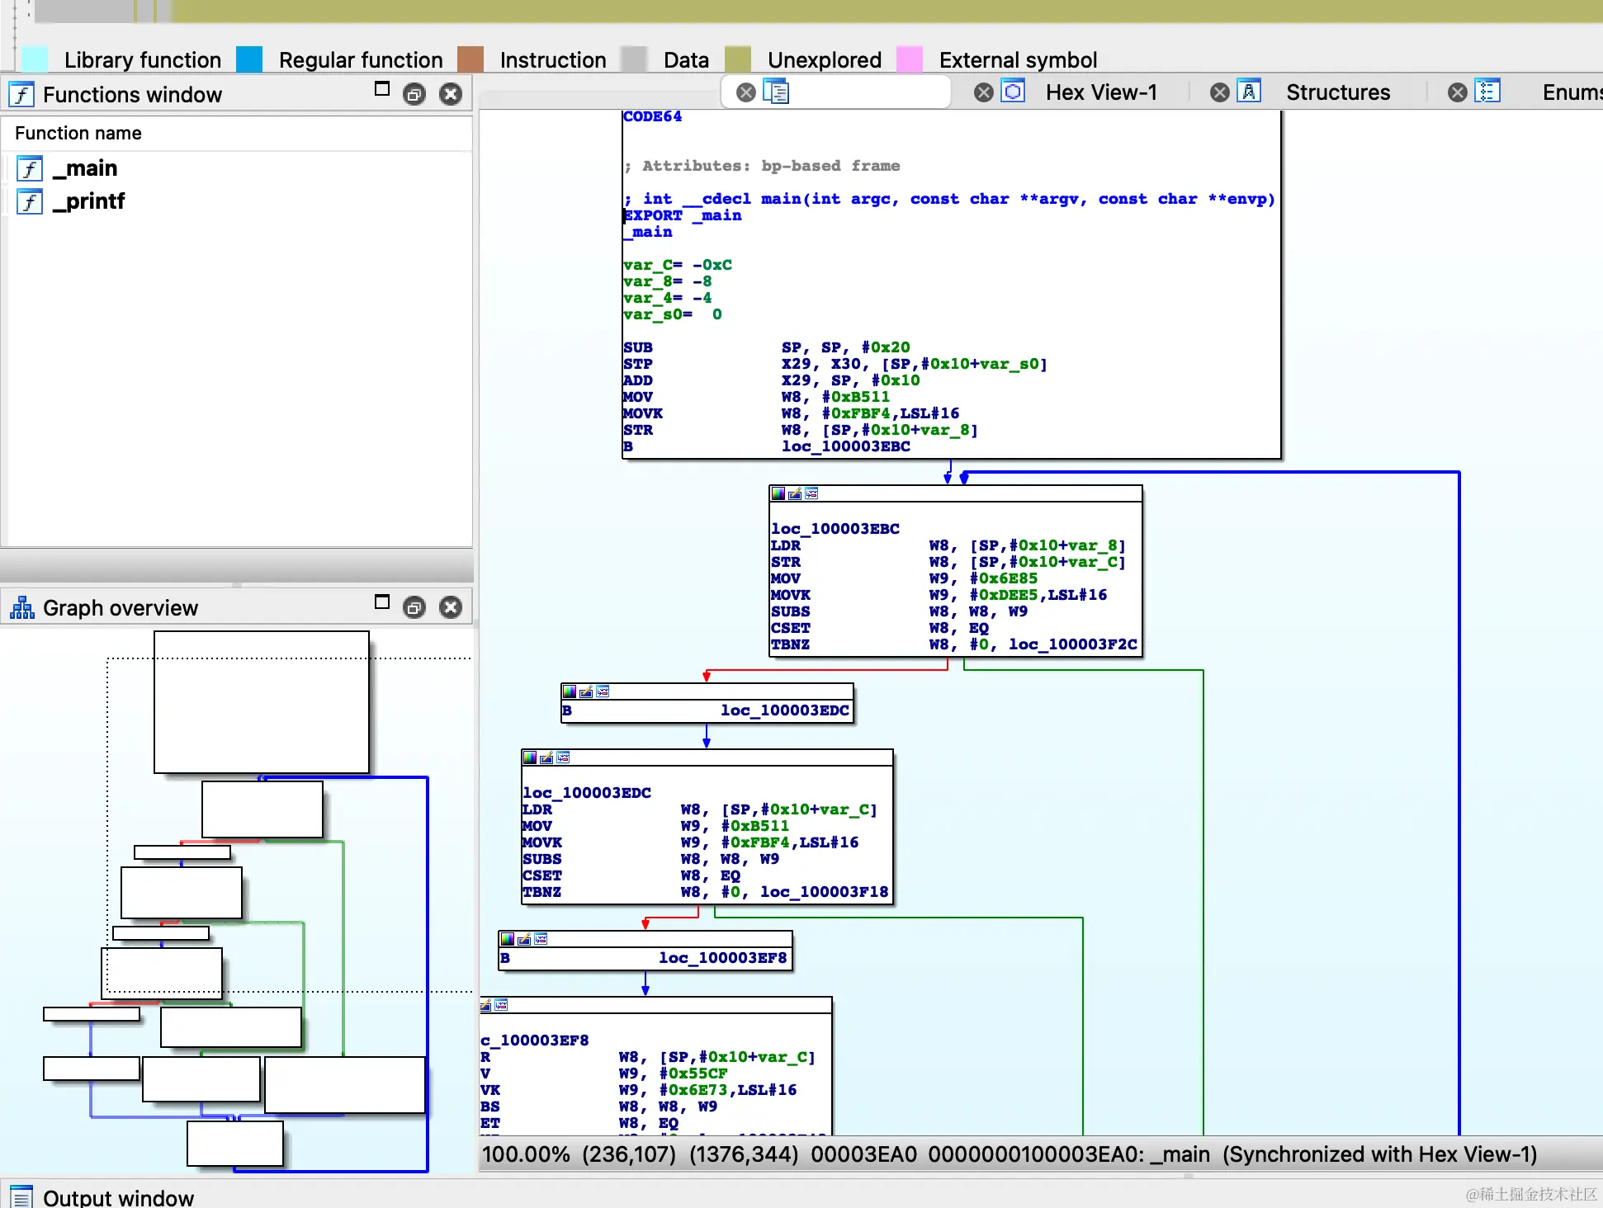The image size is (1603, 1208).
Task: Click the pencil icon on the 'B loc_100003EF8' node
Action: 524,939
